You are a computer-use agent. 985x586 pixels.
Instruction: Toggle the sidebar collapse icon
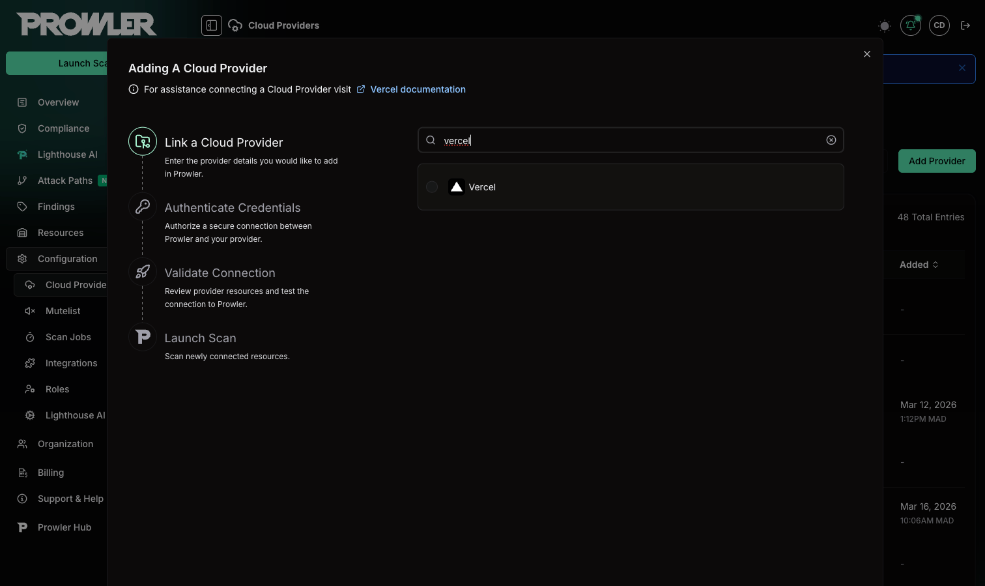pyautogui.click(x=212, y=25)
